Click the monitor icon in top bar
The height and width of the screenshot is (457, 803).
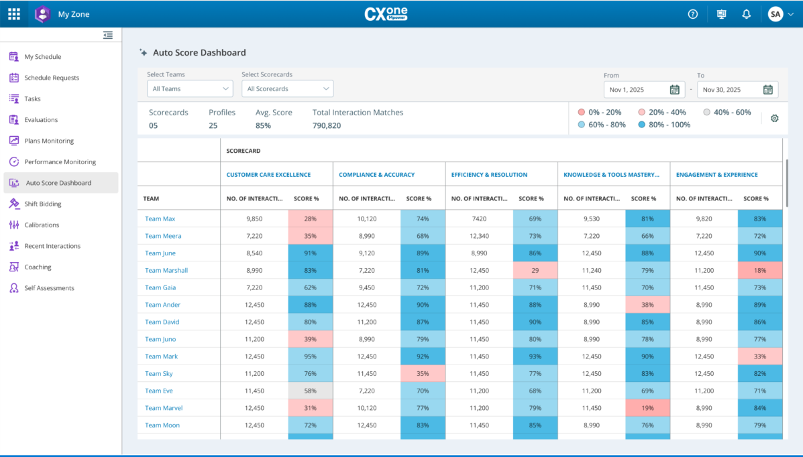(721, 14)
